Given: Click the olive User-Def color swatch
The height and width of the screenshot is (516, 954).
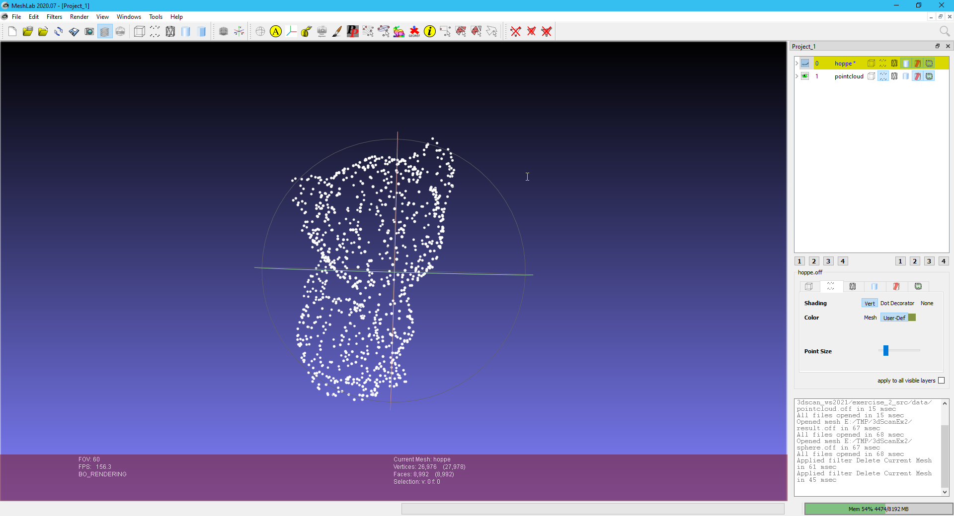Looking at the screenshot, I should pos(912,318).
